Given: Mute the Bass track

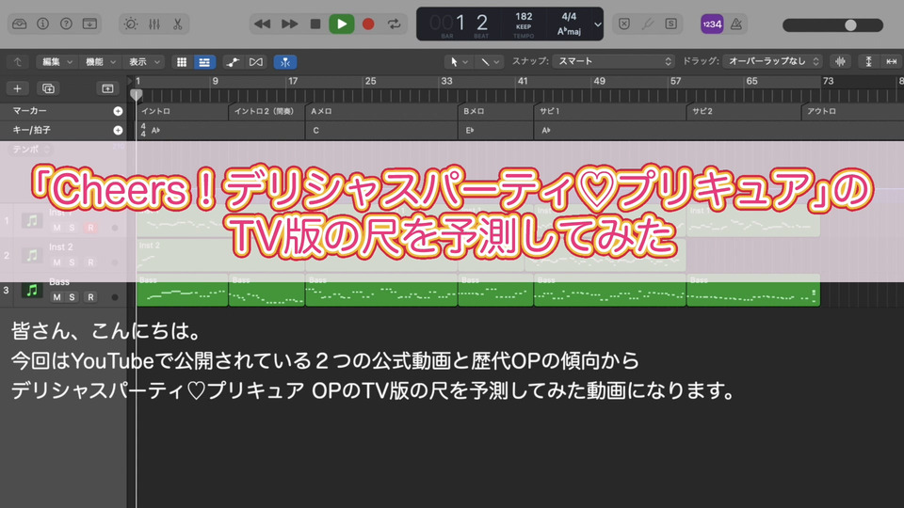Looking at the screenshot, I should (x=56, y=297).
